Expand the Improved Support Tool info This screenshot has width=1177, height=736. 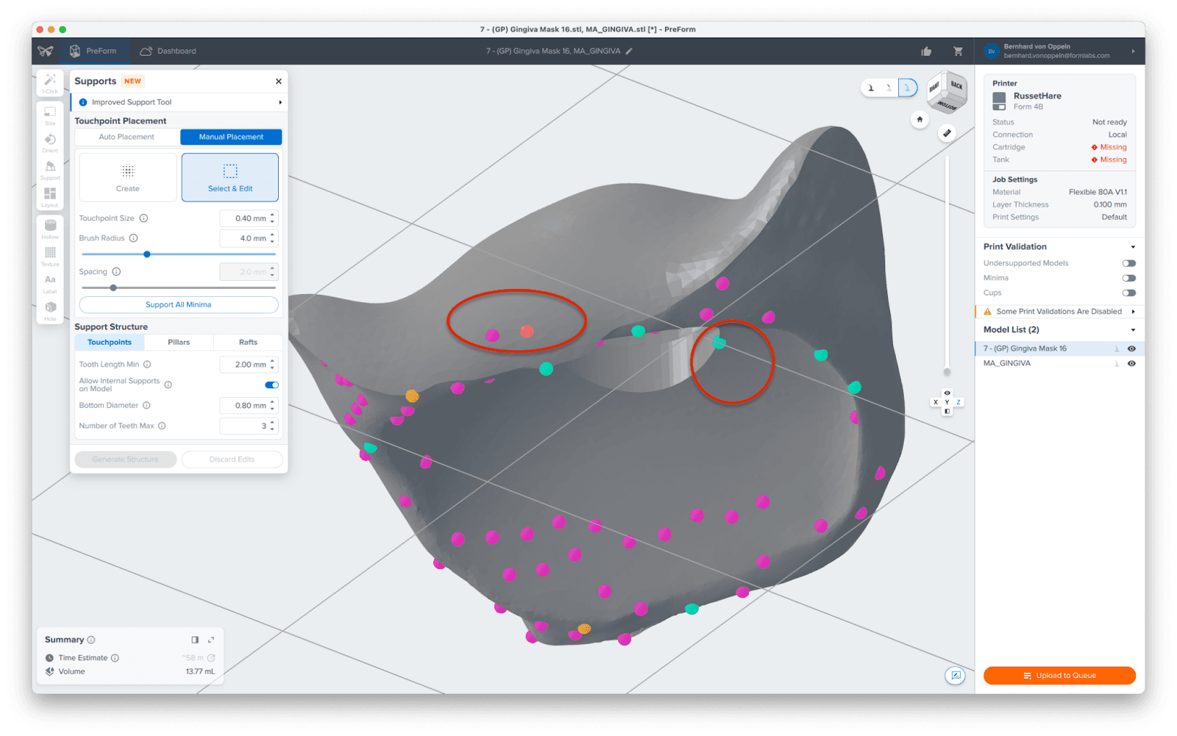(x=280, y=102)
